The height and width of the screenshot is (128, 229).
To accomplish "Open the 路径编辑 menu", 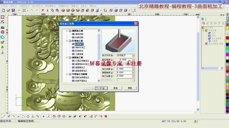I will 50,6.
